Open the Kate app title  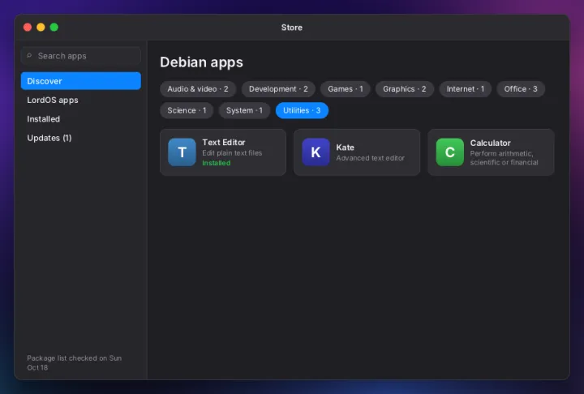click(x=345, y=148)
